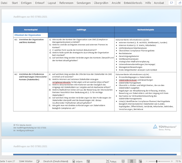
Task: Open the comments pane icon
Action: (x=171, y=3)
